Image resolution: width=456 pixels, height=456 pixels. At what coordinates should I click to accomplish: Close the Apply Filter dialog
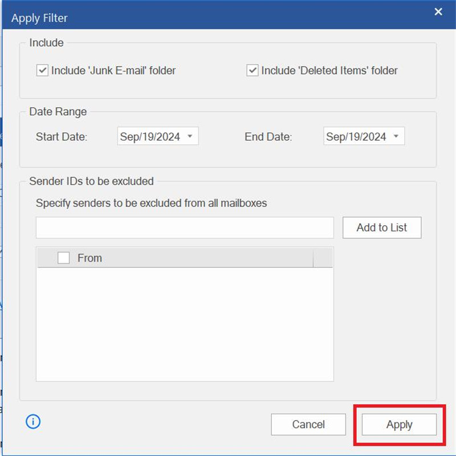point(438,11)
